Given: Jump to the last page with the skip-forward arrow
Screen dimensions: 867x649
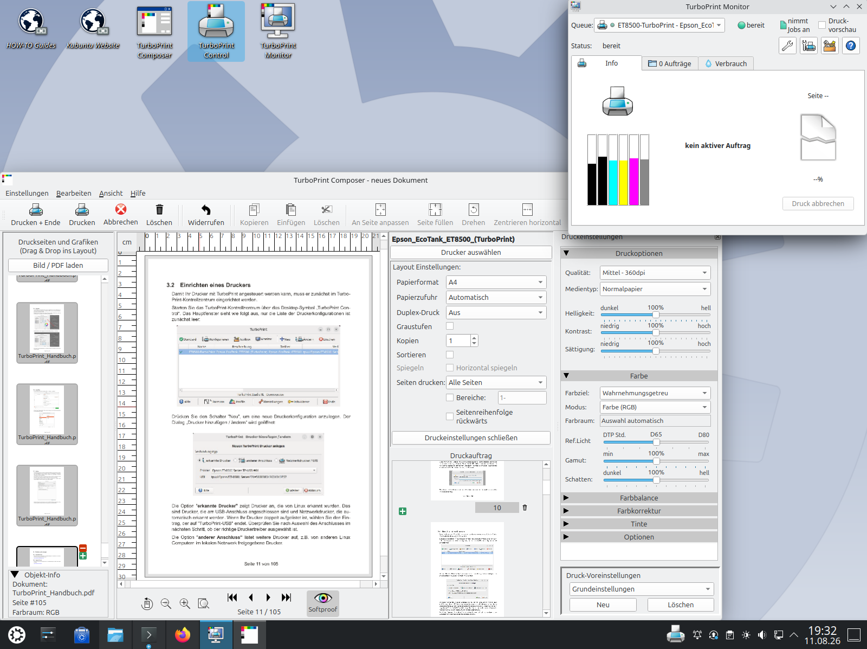Looking at the screenshot, I should [x=286, y=597].
